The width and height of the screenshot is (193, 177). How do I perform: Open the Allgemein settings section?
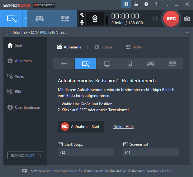point(25,61)
